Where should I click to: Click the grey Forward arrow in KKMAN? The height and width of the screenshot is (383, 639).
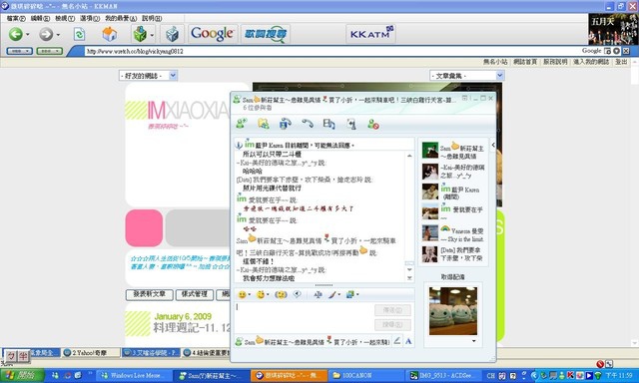coord(46,34)
